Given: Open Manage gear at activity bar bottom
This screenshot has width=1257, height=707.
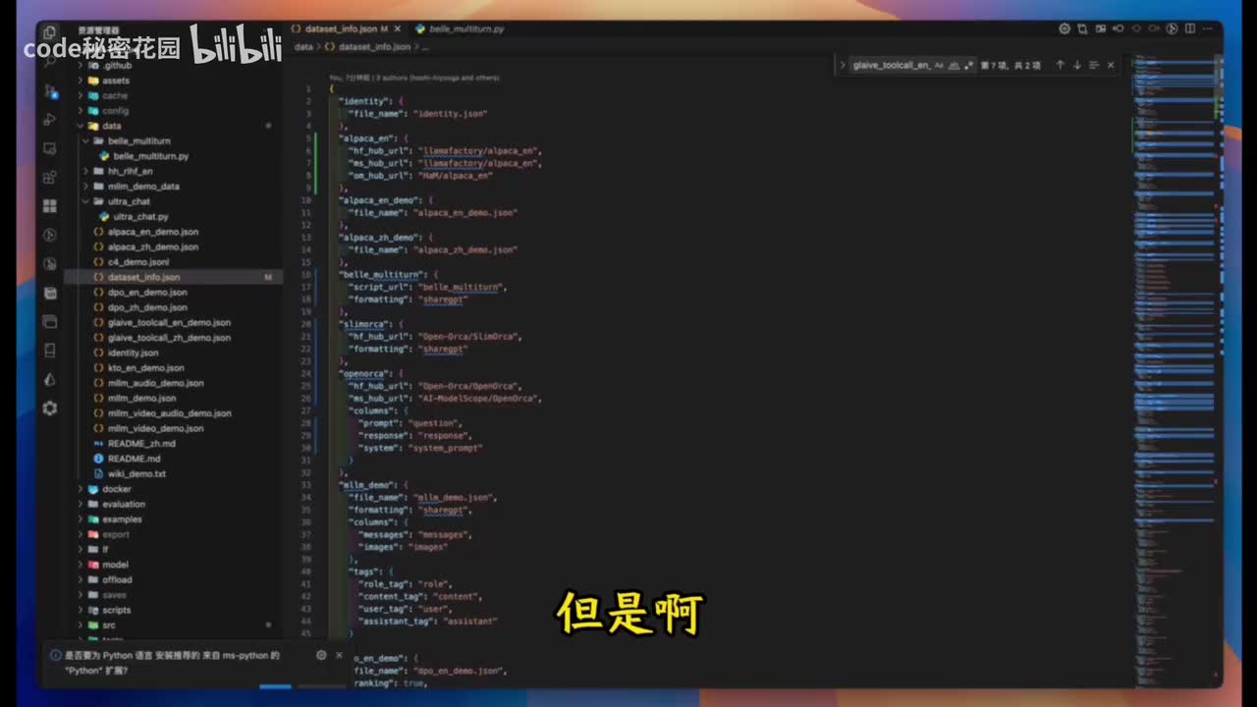Looking at the screenshot, I should (50, 408).
